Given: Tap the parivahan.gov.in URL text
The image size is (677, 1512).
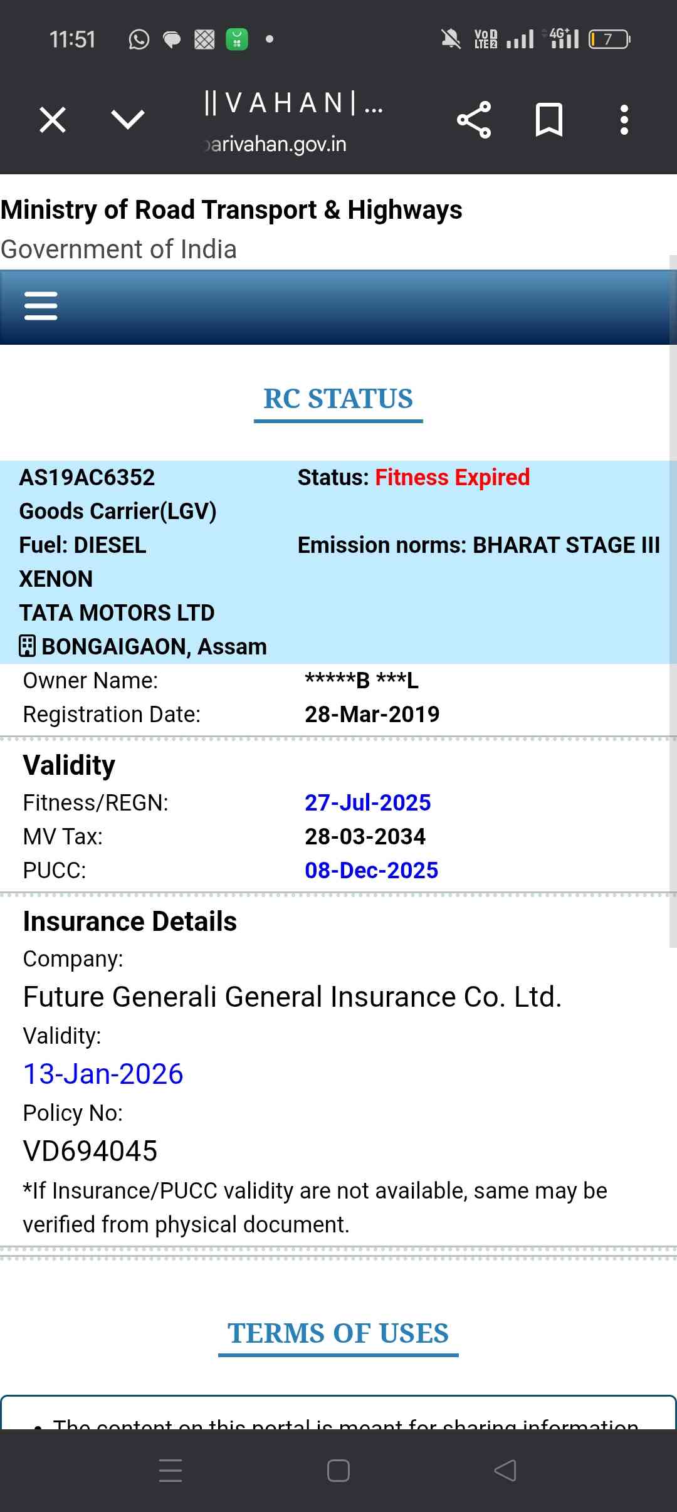Looking at the screenshot, I should 276,144.
